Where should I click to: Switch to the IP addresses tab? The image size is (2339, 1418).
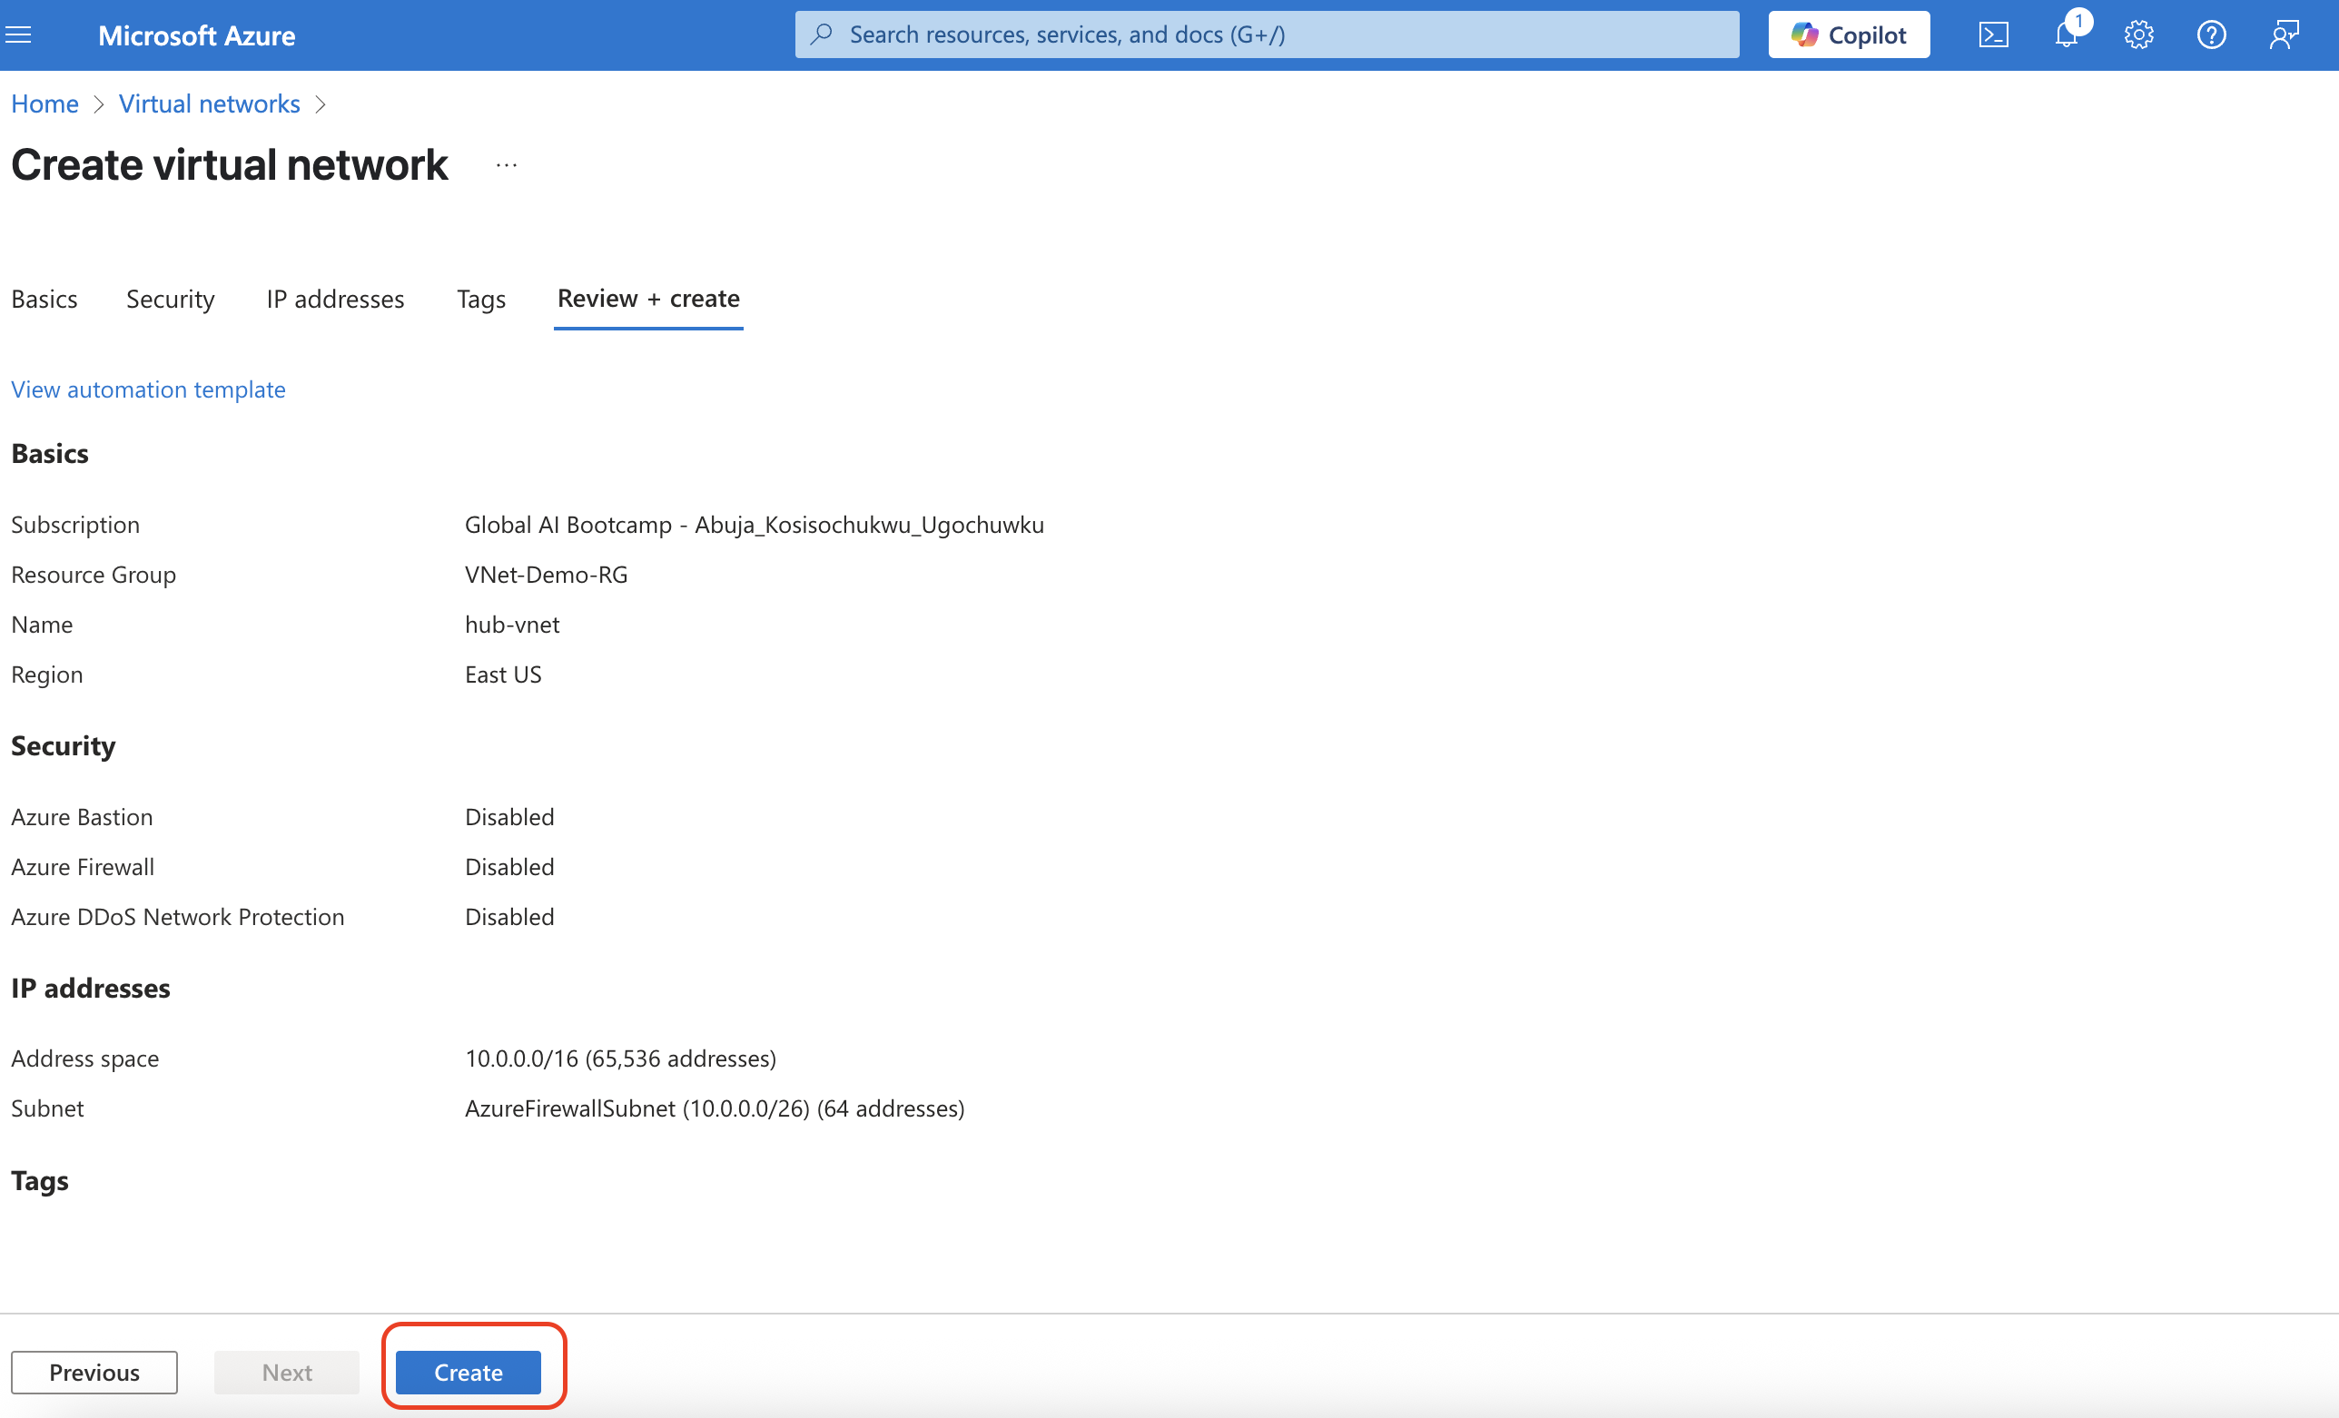tap(335, 299)
